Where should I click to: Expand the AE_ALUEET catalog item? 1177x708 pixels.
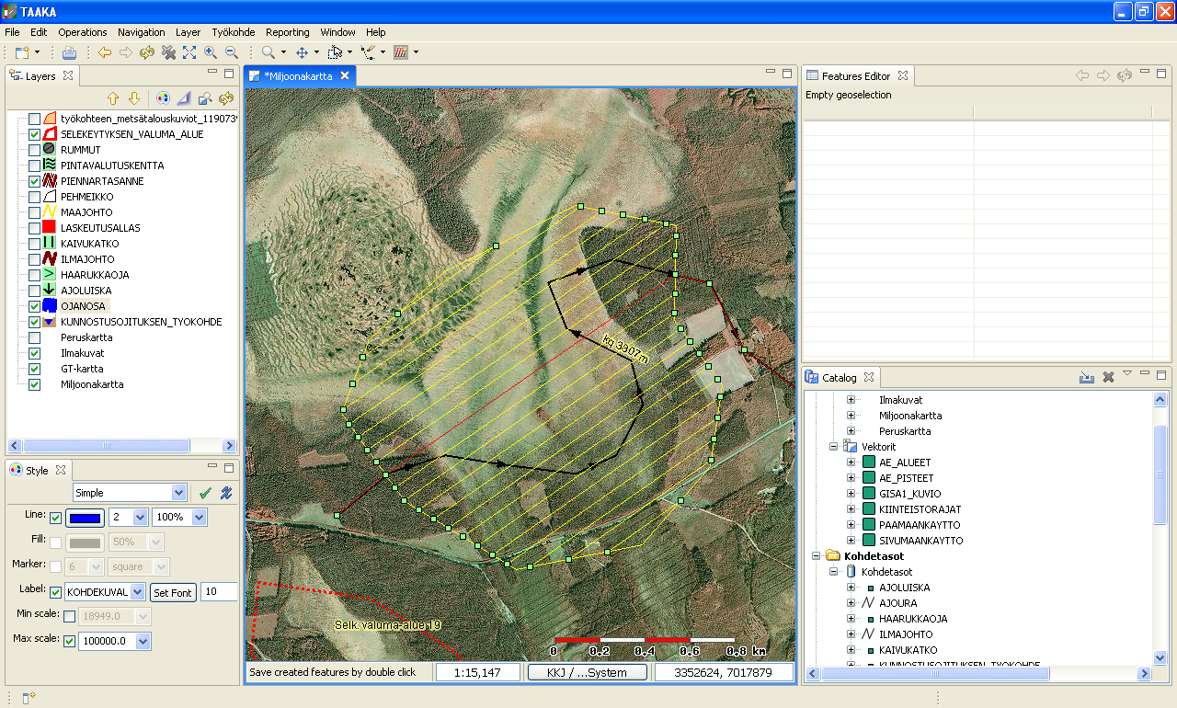(851, 462)
